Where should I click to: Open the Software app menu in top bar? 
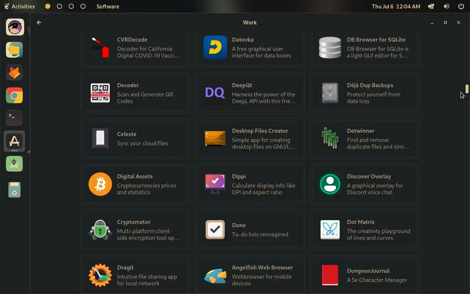point(108,6)
